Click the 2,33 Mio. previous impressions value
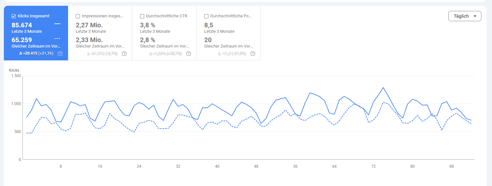 click(x=89, y=40)
